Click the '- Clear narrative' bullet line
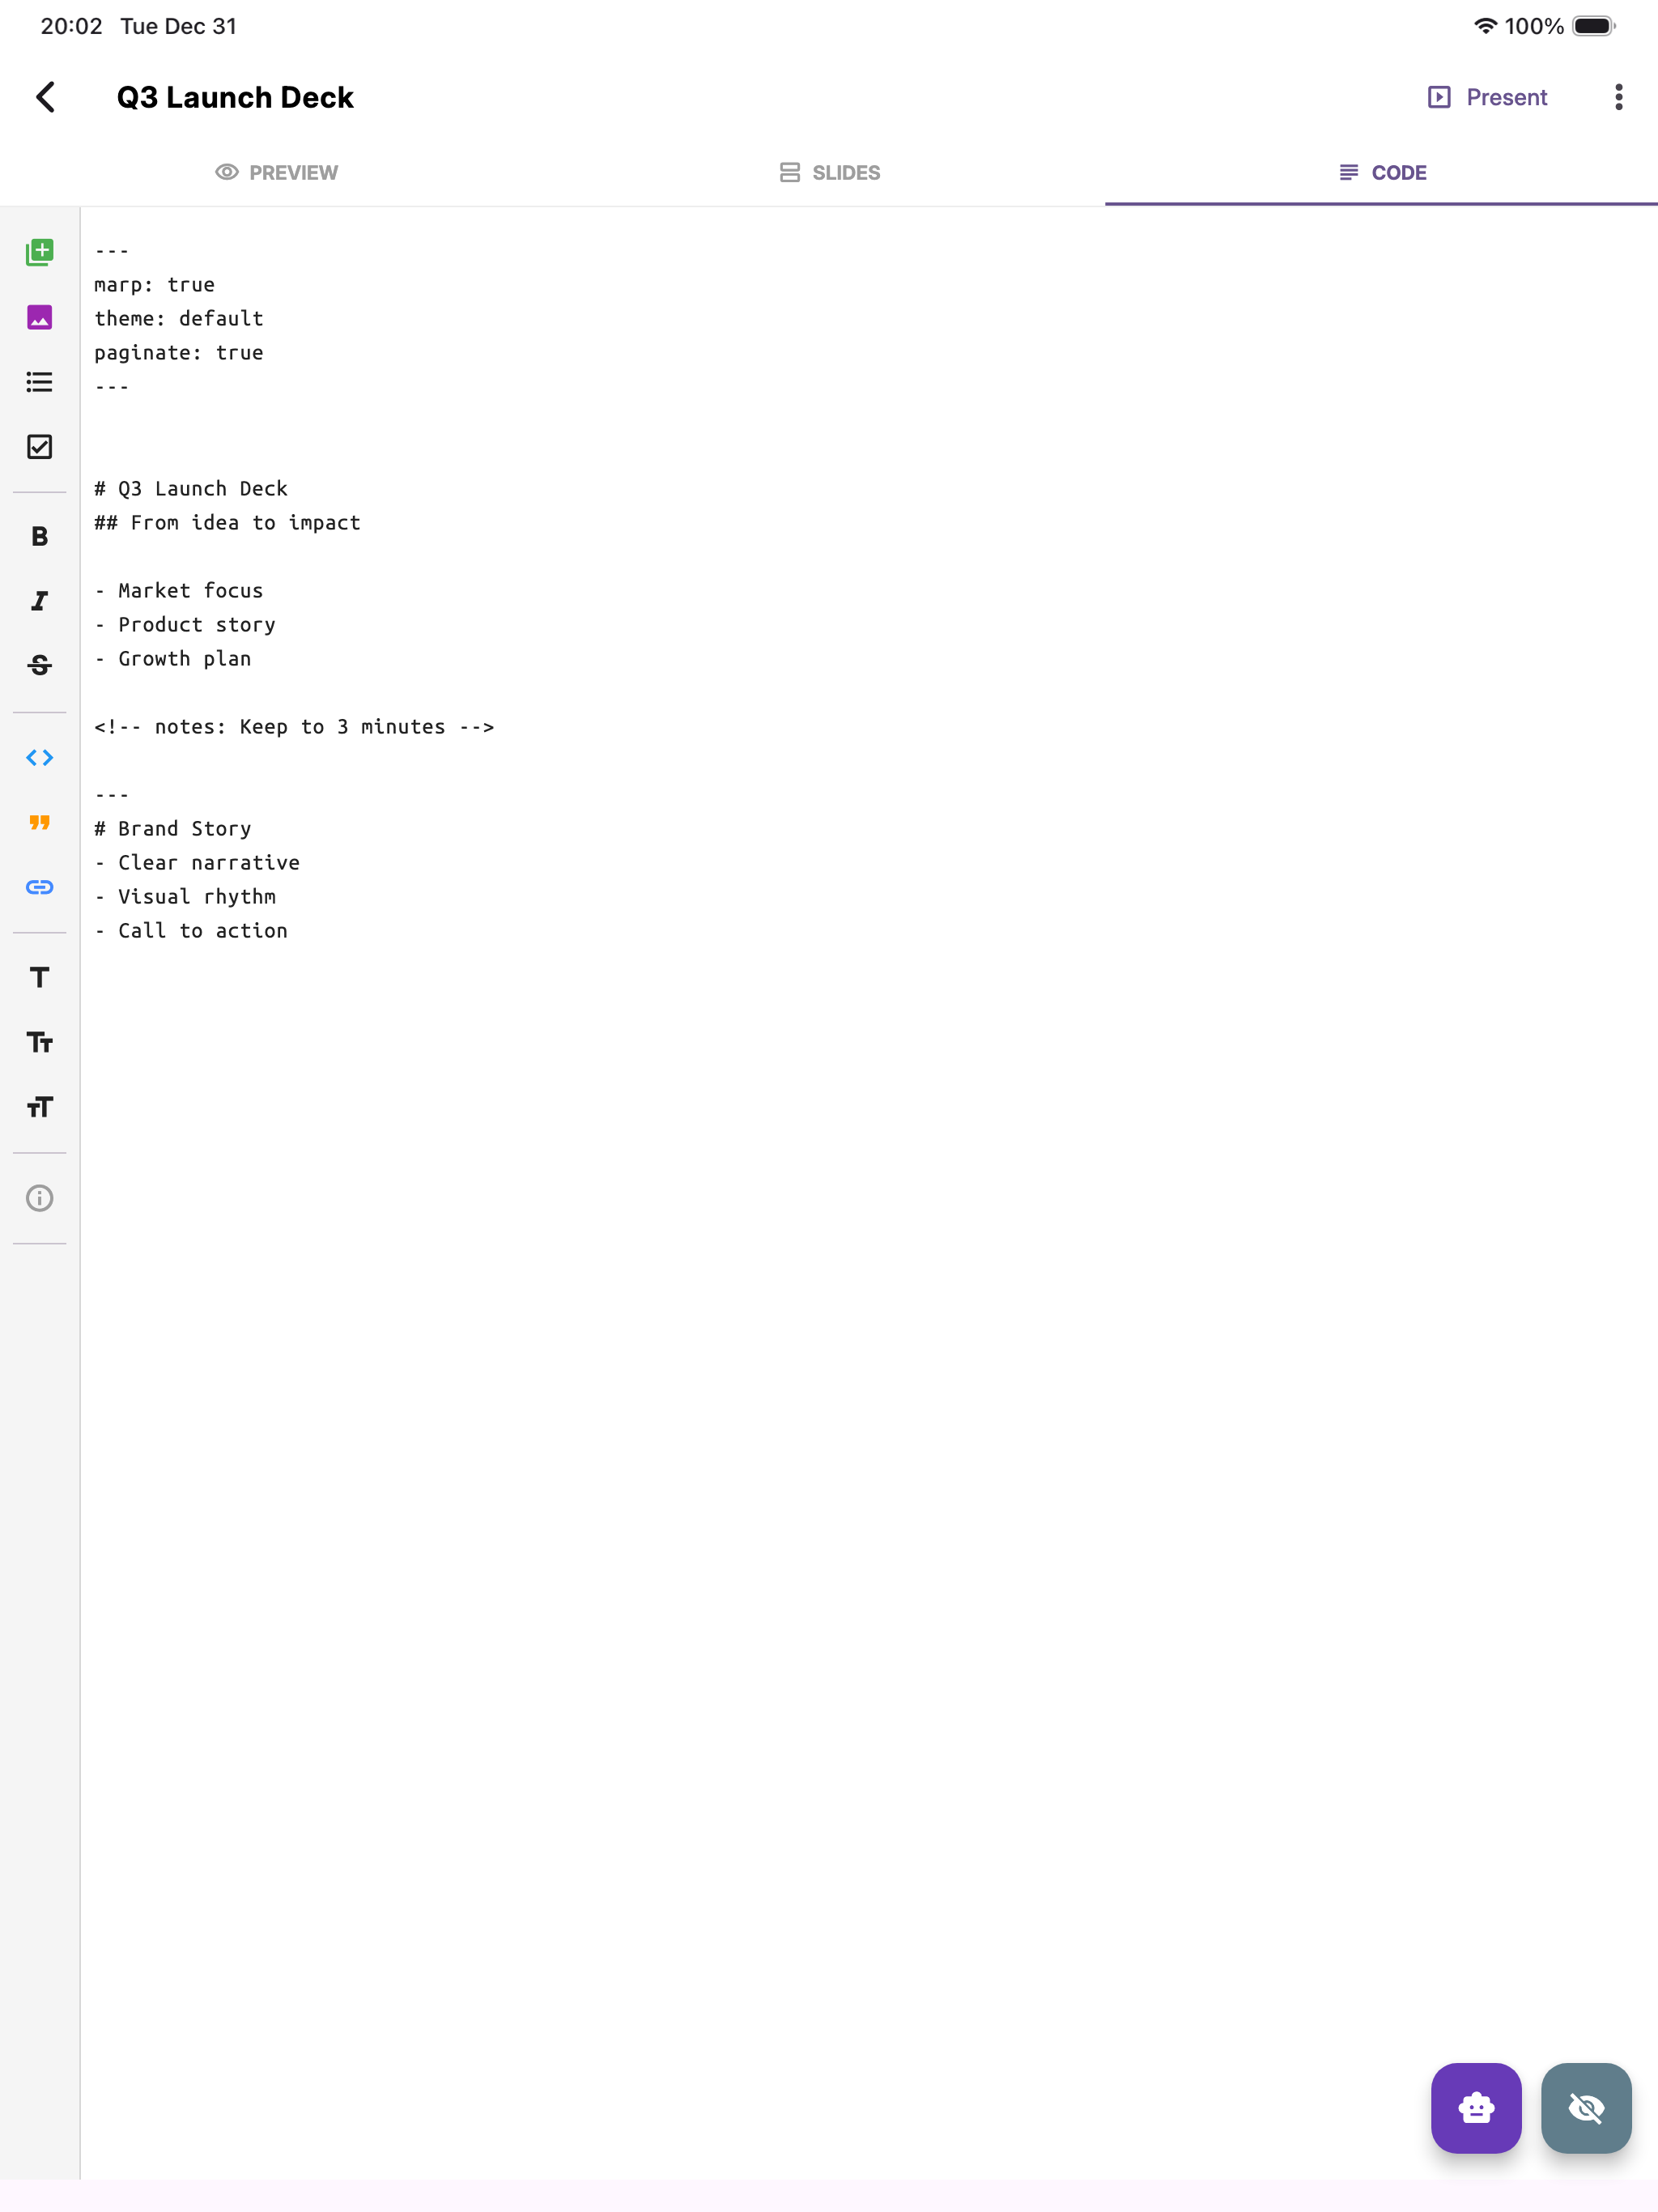 (x=197, y=863)
